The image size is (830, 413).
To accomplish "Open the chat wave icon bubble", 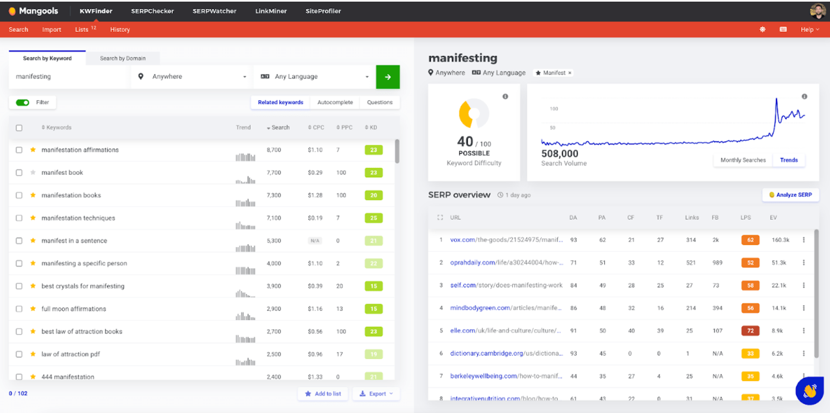I will [809, 391].
